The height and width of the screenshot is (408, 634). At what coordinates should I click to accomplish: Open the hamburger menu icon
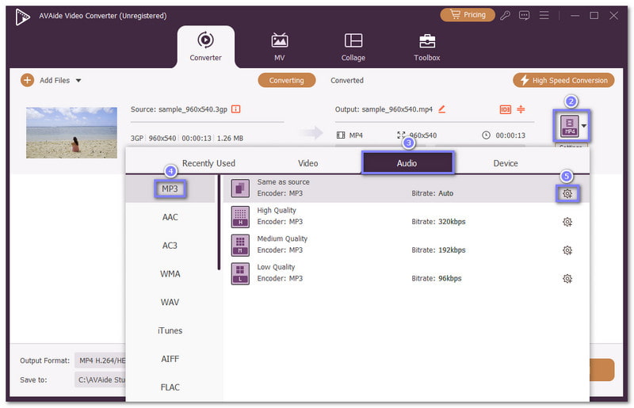[544, 15]
